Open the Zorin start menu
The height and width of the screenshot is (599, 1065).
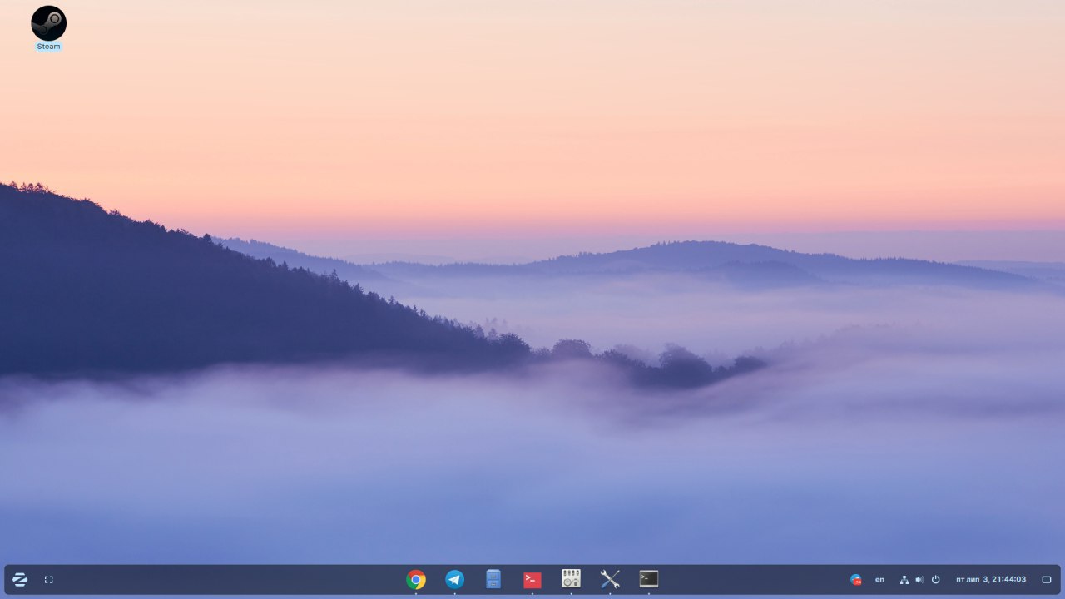coord(20,579)
